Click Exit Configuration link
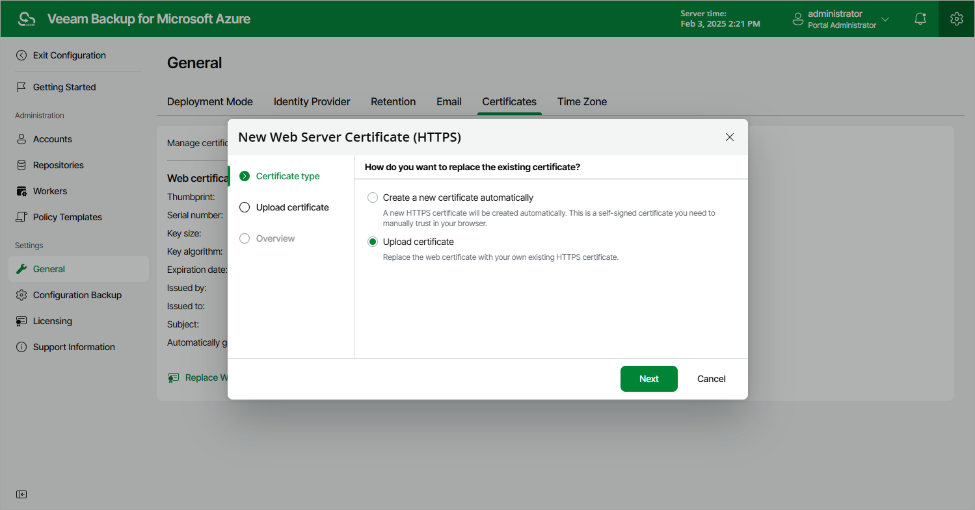 [x=70, y=55]
